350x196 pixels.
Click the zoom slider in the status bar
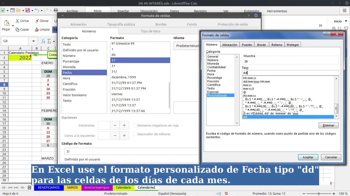pos(318,194)
